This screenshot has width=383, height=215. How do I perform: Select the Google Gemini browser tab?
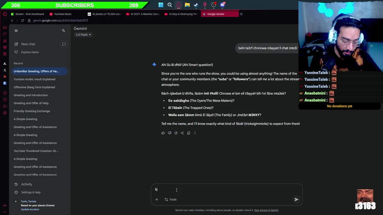[x=220, y=14]
